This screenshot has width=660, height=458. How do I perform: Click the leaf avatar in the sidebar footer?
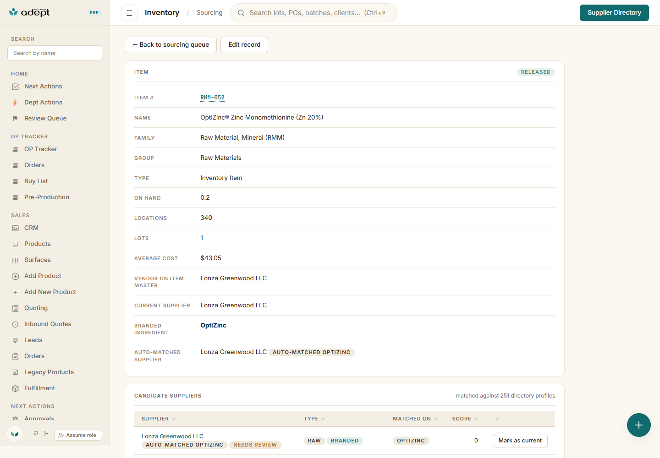[15, 433]
